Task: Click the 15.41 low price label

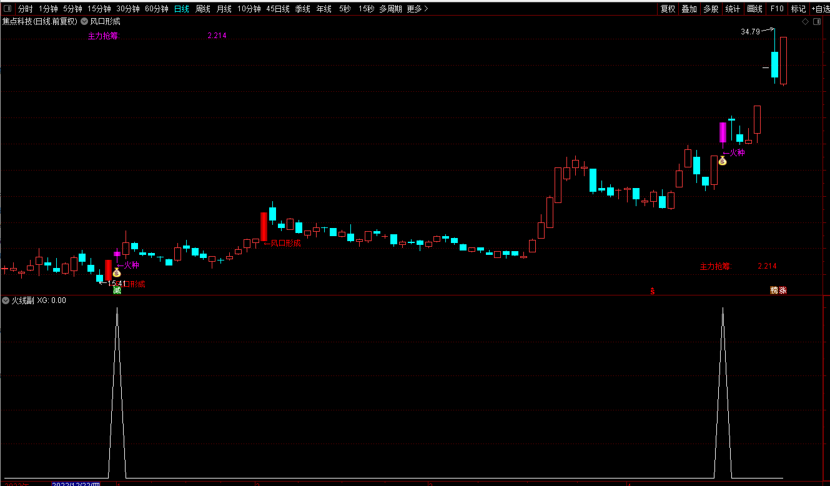Action: (117, 284)
